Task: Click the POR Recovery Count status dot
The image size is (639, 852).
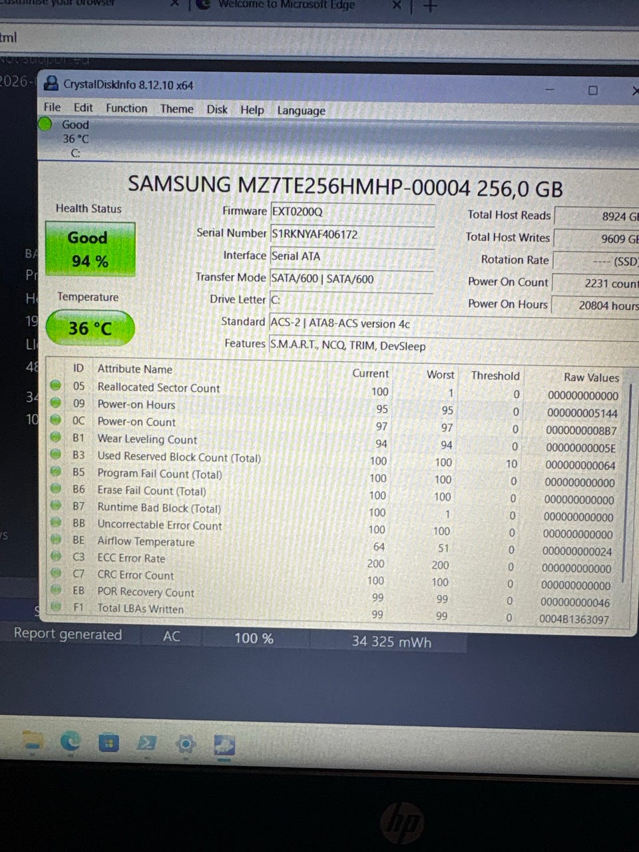Action: click(57, 590)
